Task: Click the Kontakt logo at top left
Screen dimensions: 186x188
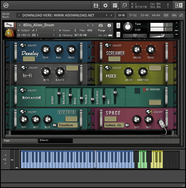Action: [6, 5]
